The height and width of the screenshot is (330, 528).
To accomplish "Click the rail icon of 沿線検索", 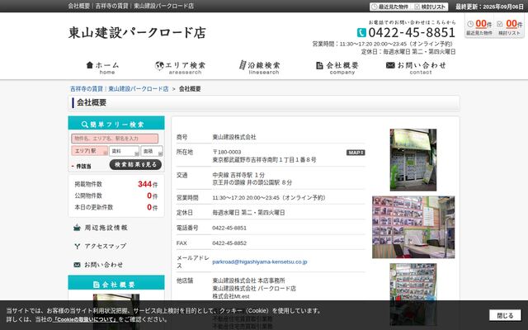I will click(243, 65).
